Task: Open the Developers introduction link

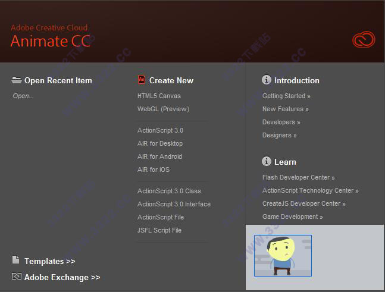Action: coord(281,122)
